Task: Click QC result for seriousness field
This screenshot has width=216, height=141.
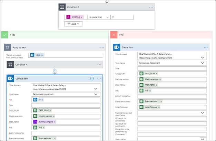Action: click(x=172, y=118)
